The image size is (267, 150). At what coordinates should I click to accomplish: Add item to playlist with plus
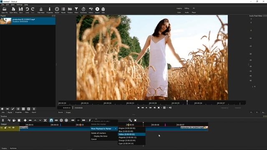(x=3, y=109)
